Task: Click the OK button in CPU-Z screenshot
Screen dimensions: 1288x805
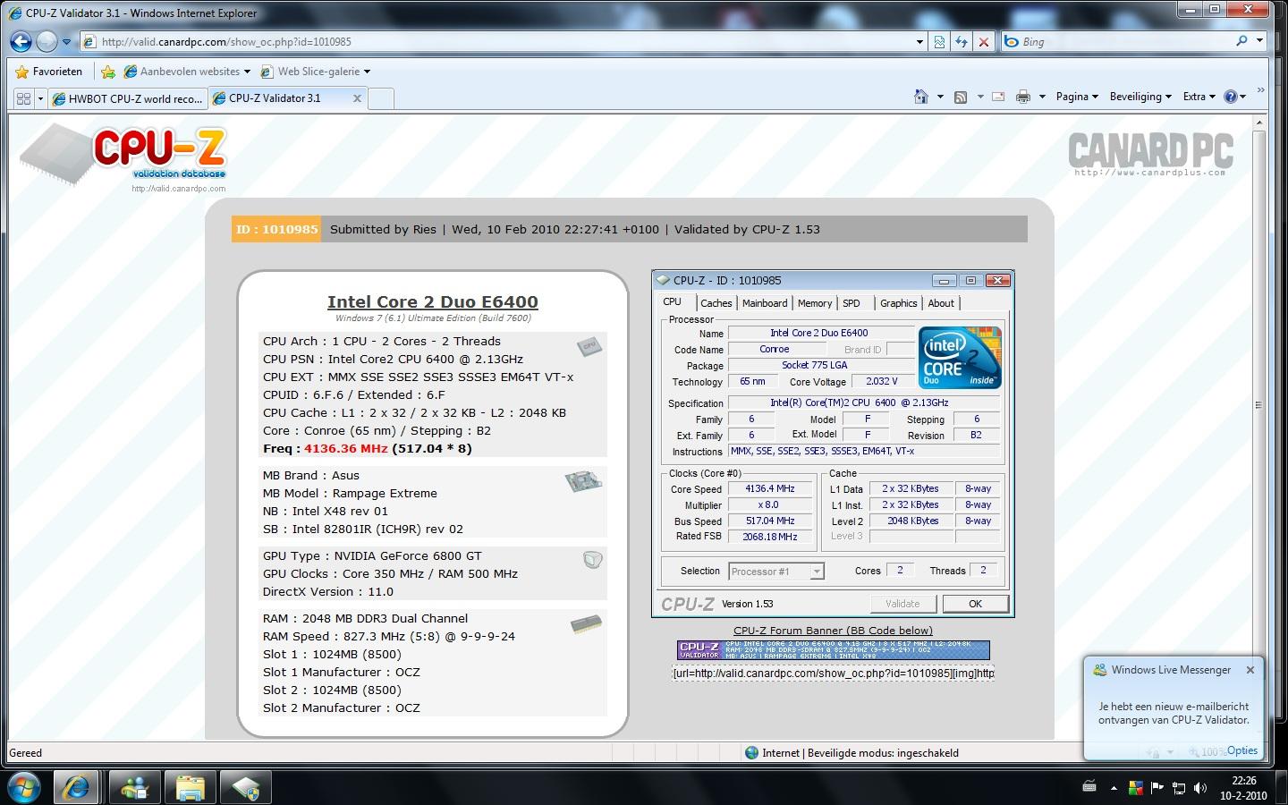Action: pyautogui.click(x=975, y=604)
